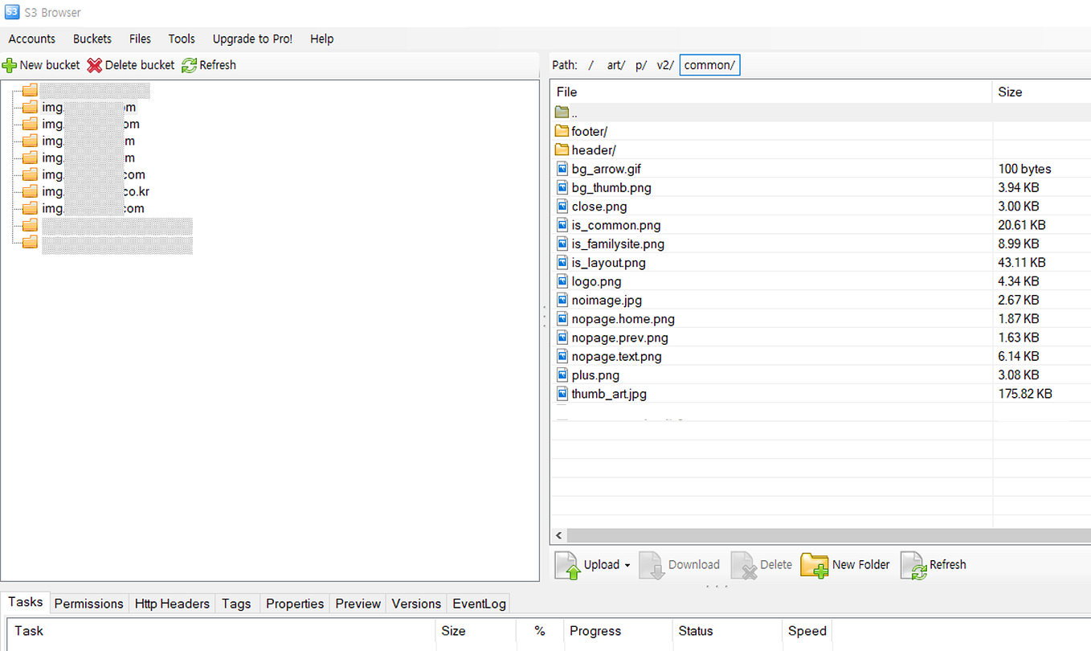Switch to the Preview tab
This screenshot has width=1091, height=651.
click(358, 604)
